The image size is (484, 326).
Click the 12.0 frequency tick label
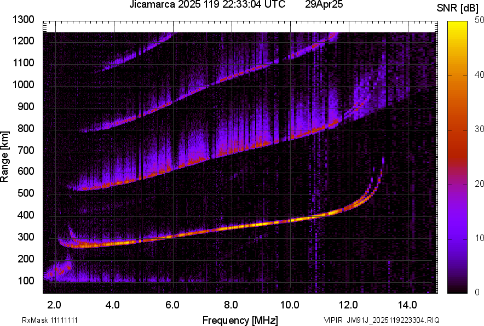click(x=349, y=305)
